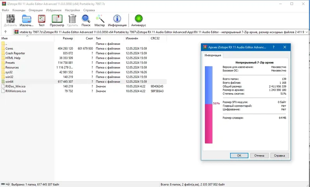This screenshot has height=187, width=310.
Task: Select the Crash Reporter folder name
Action: tap(15, 53)
